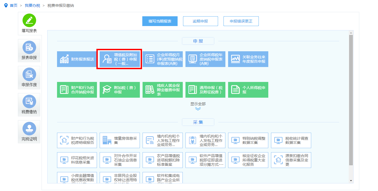Click the 申报作废 sidebar icon

coord(29,77)
